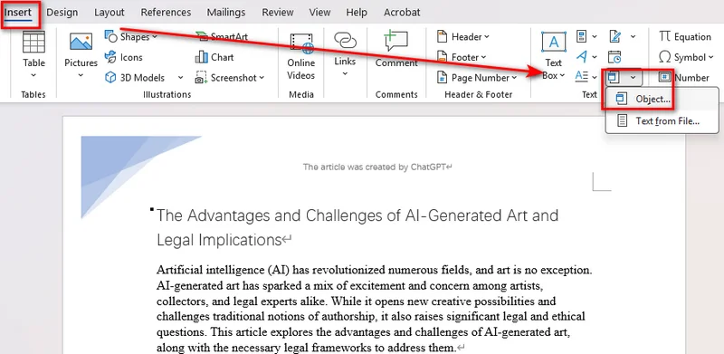Image resolution: width=724 pixels, height=354 pixels.
Task: Open the Acrobat tab
Action: (402, 13)
